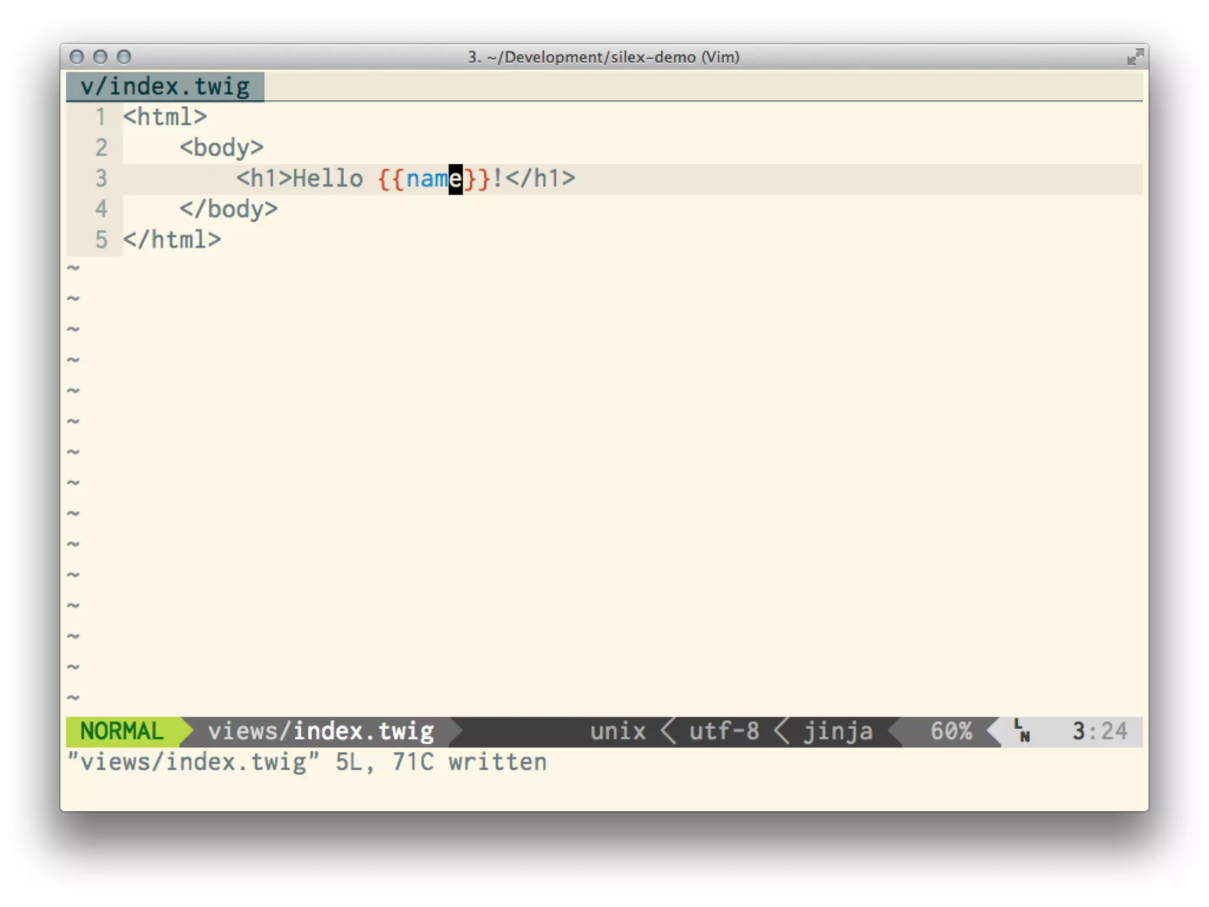Image resolution: width=1209 pixels, height=907 pixels.
Task: Click the red close window button
Action: point(77,57)
